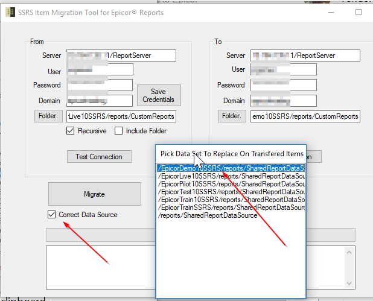This screenshot has width=373, height=301.
Task: Click the To User field
Action: [284, 69]
